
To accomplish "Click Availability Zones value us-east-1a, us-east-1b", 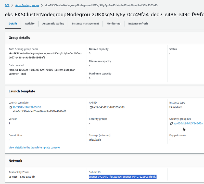I will tap(22, 177).
